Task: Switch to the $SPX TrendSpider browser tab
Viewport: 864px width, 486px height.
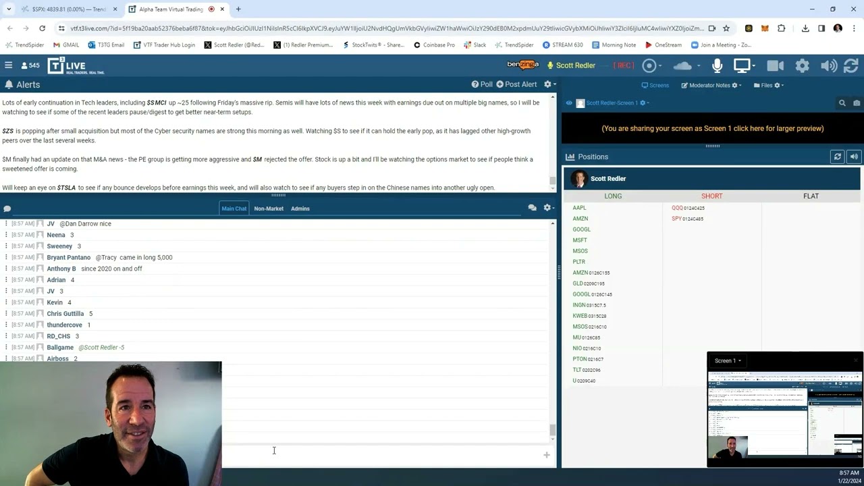Action: pyautogui.click(x=68, y=9)
